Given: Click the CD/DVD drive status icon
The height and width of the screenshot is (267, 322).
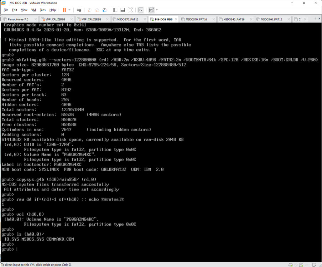Looking at the screenshot, I should coord(296,265).
